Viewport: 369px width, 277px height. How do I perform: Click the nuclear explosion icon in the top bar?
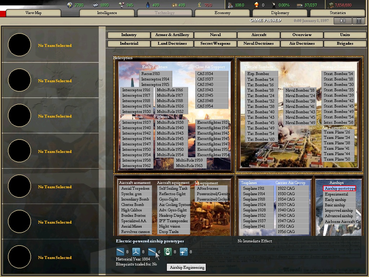256,5
